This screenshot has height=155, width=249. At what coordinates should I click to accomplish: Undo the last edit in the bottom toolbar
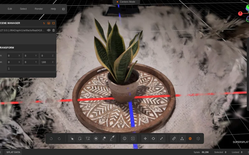(x=51, y=139)
